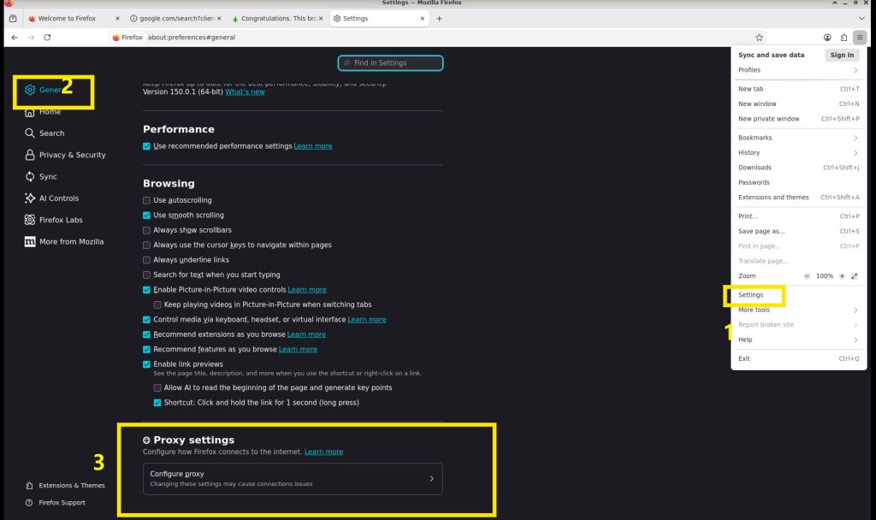The height and width of the screenshot is (520, 876).
Task: Go forward one page
Action: (x=32, y=38)
